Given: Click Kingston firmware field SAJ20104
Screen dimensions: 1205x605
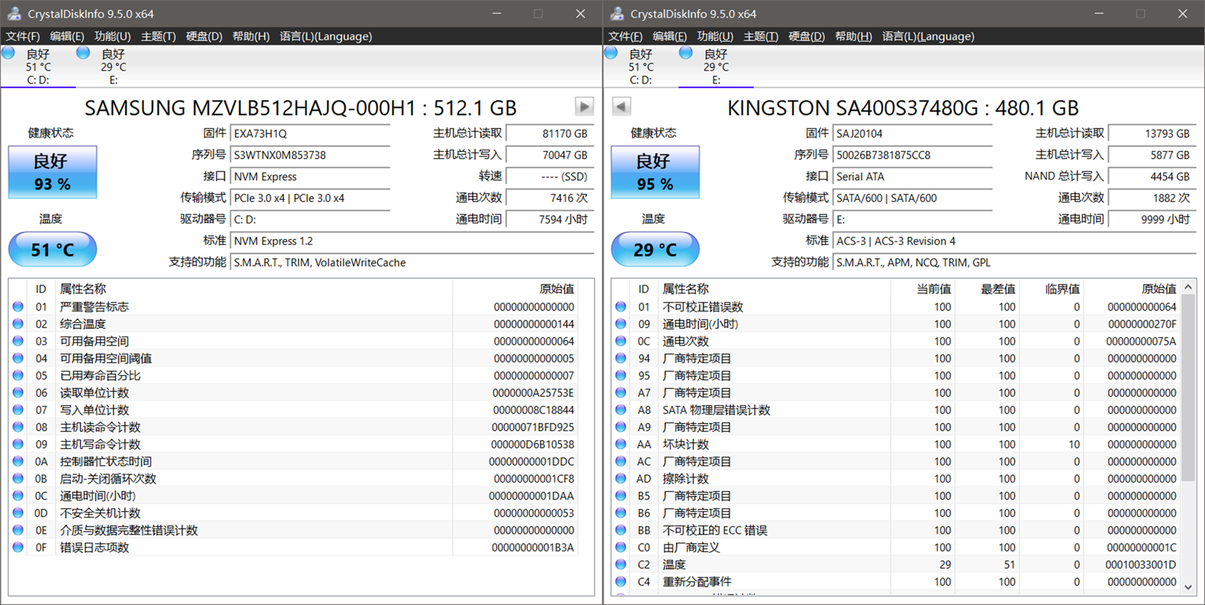Looking at the screenshot, I should (913, 134).
